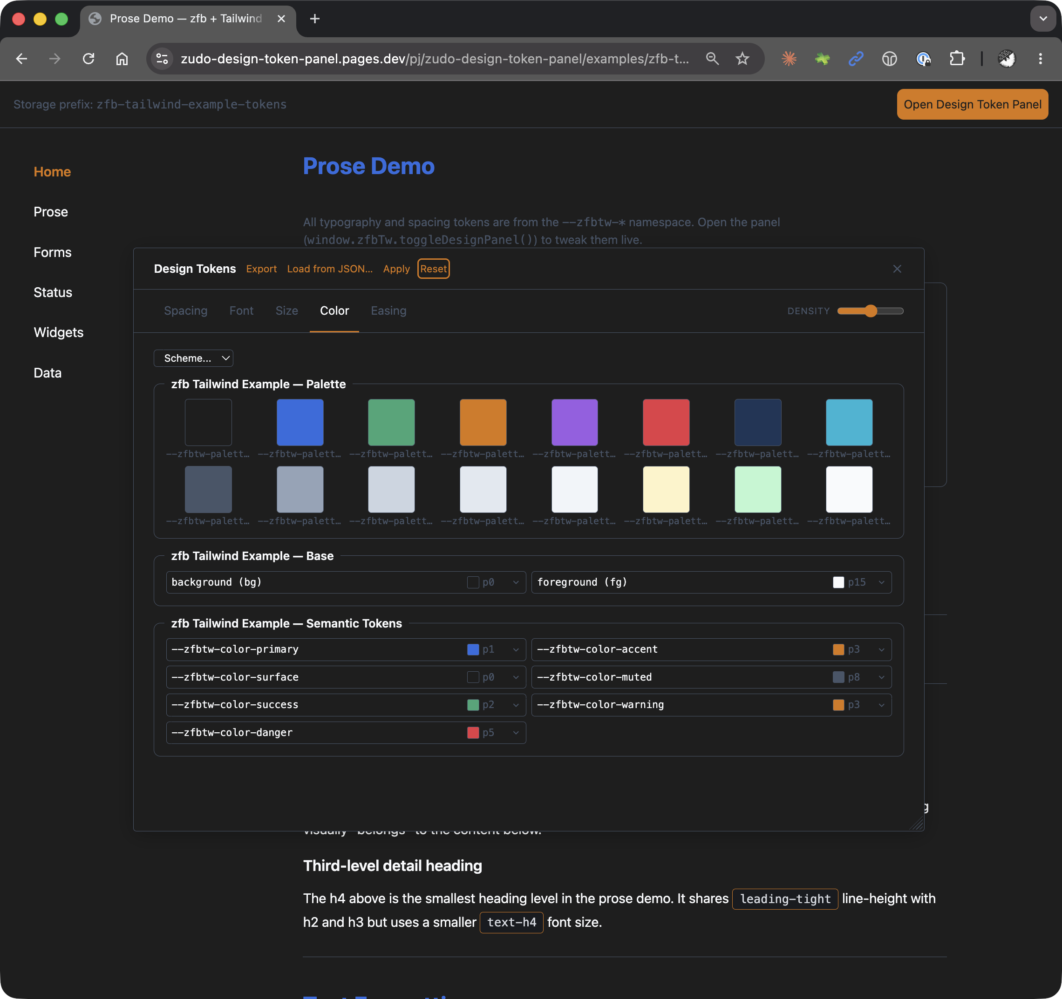Open the browser profile avatar
1062x999 pixels.
click(1007, 59)
